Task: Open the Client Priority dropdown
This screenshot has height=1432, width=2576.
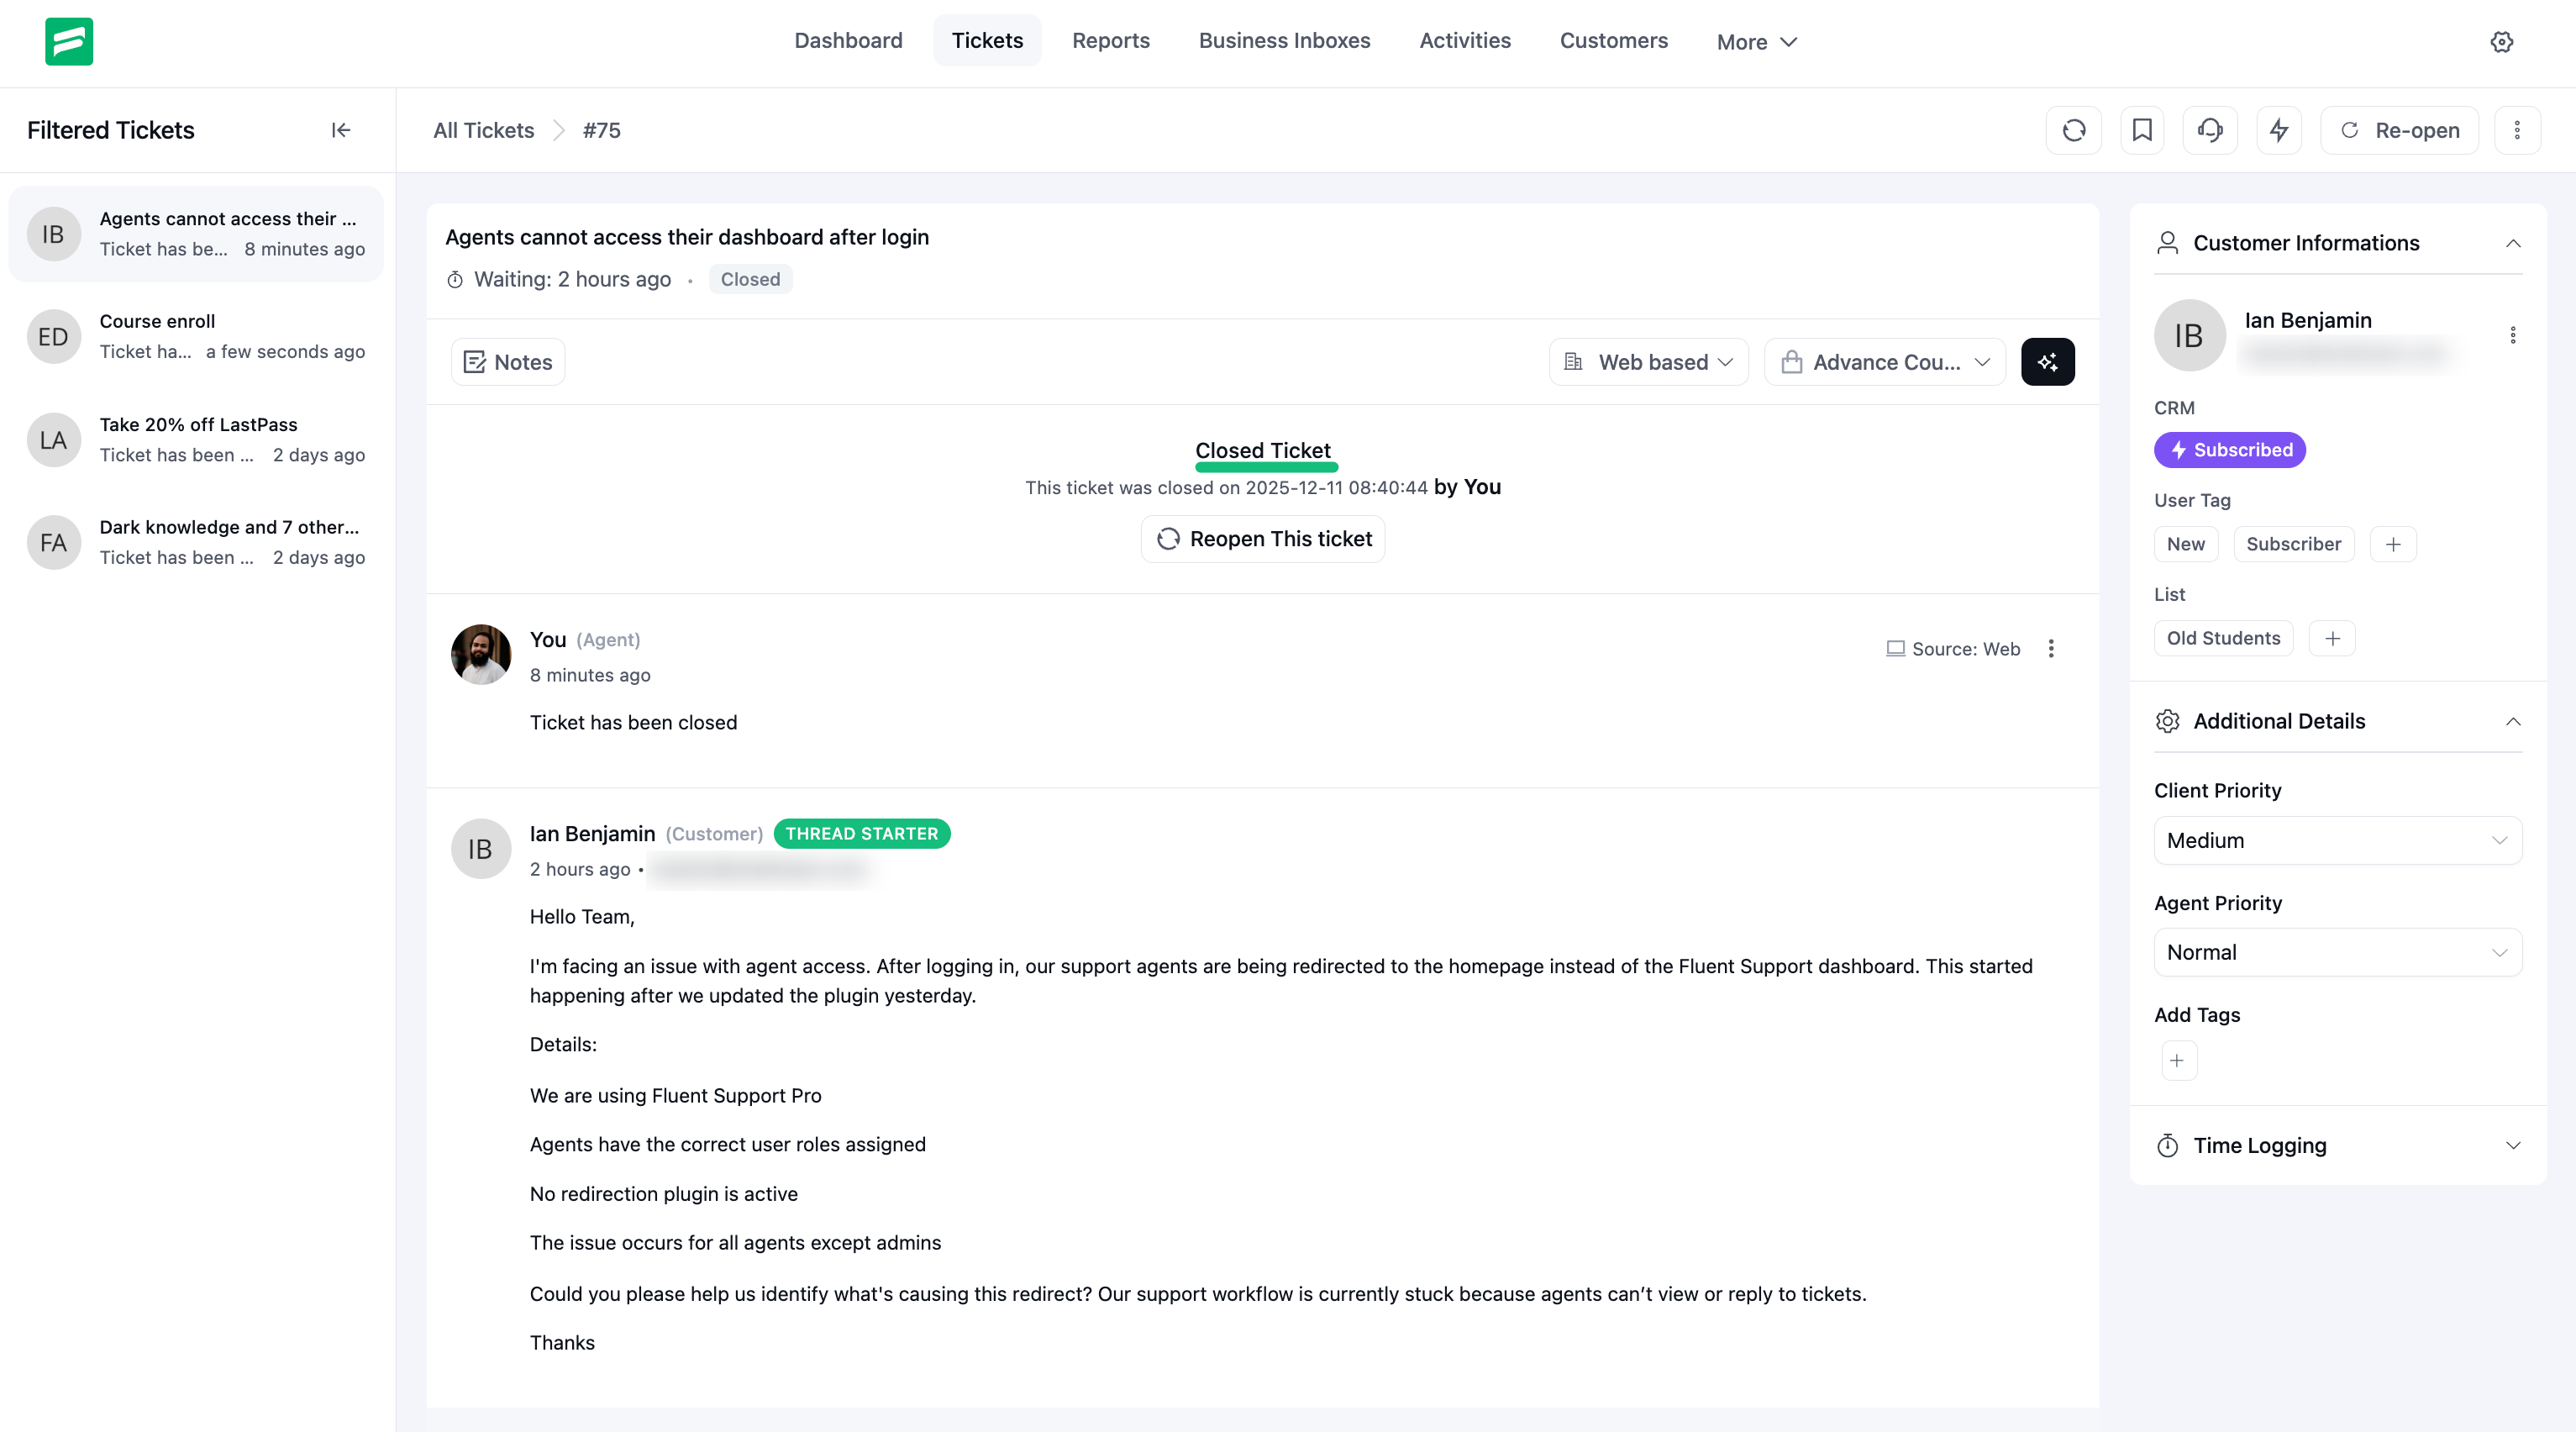Action: pyautogui.click(x=2337, y=840)
